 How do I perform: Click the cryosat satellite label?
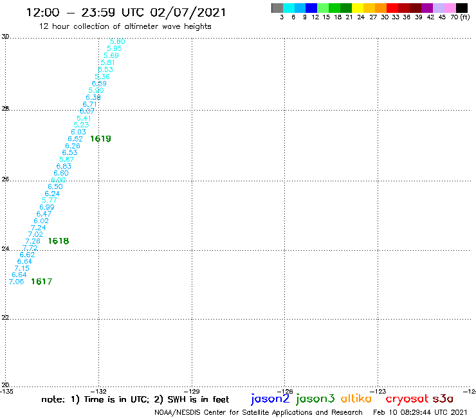point(407,399)
